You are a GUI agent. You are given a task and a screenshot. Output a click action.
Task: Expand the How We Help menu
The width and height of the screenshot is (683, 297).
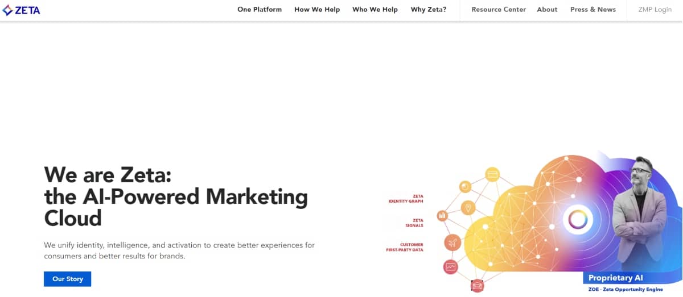pyautogui.click(x=317, y=10)
